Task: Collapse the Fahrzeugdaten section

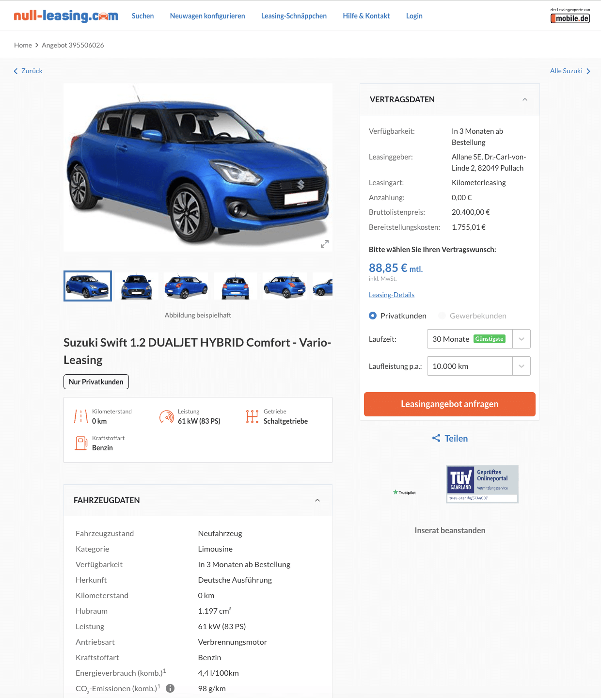Action: (317, 500)
